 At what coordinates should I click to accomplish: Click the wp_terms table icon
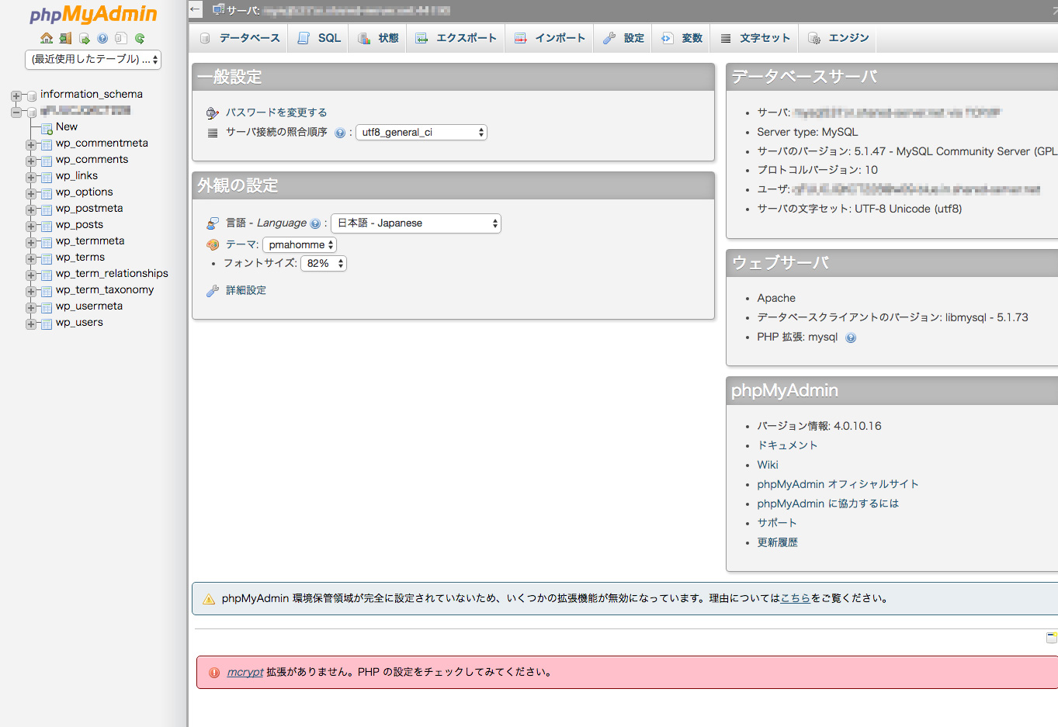[47, 259]
